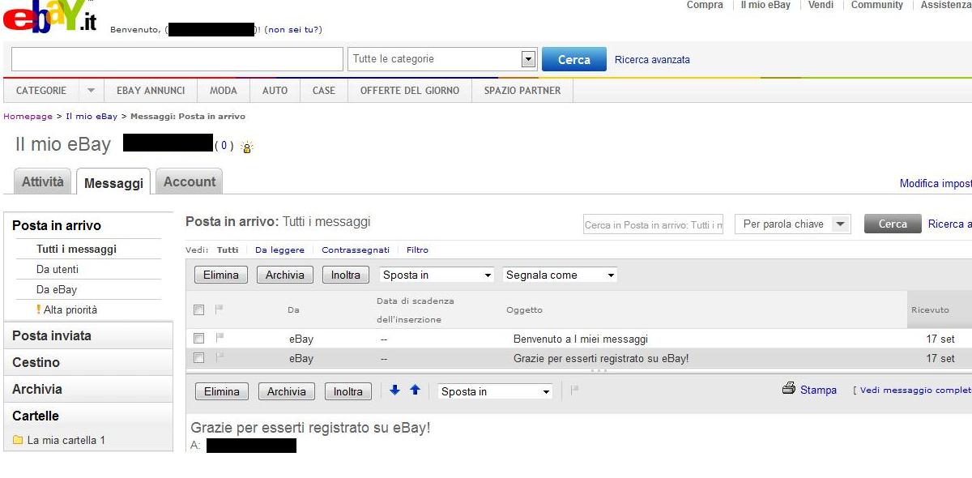Image resolution: width=972 pixels, height=478 pixels.
Task: Go to Homepage via the breadcrumb
Action: tap(28, 117)
